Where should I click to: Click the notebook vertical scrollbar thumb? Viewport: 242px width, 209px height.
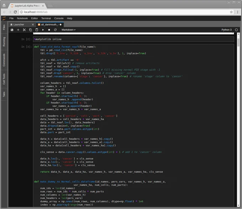238,42
